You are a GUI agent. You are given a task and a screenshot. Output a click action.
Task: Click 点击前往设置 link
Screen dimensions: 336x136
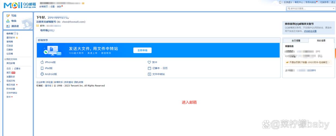(310, 31)
